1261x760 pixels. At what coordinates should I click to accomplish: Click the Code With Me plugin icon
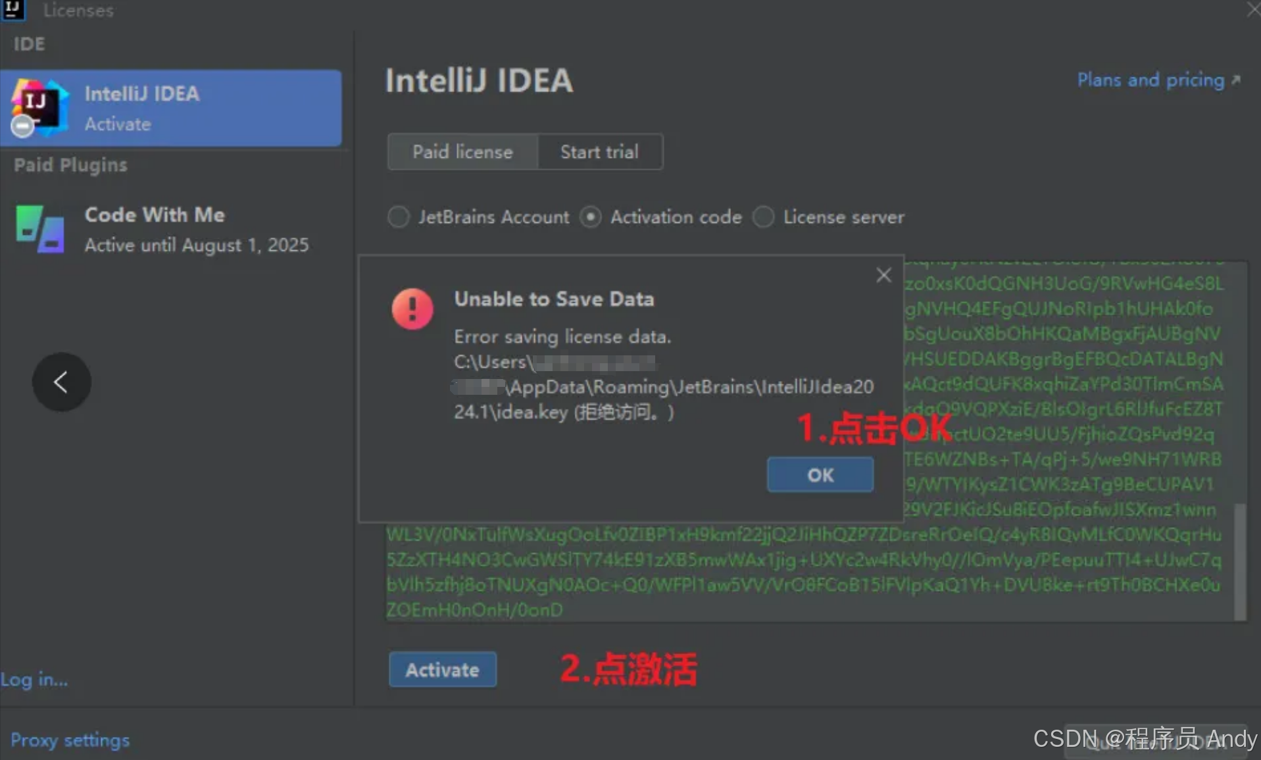click(x=40, y=229)
